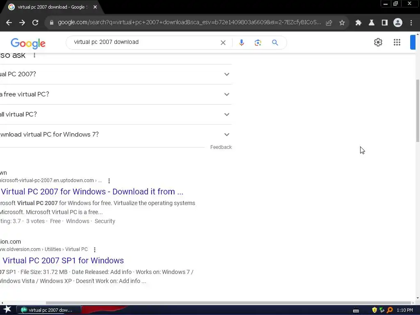
Task: Share this page from the address bar
Action: (x=329, y=23)
